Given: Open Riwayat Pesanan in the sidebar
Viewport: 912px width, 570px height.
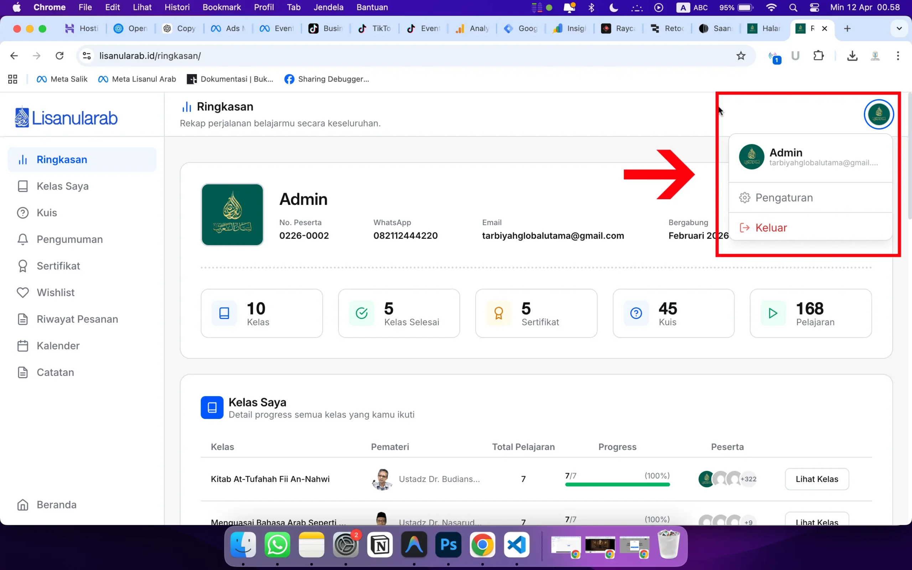Looking at the screenshot, I should pos(77,319).
